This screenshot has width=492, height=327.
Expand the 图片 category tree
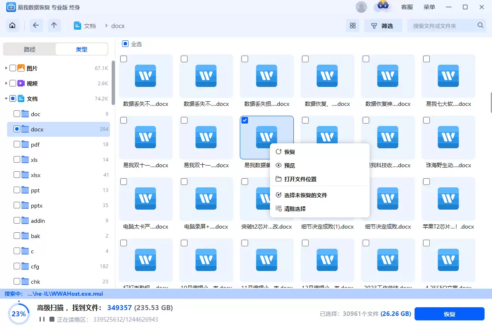point(6,68)
